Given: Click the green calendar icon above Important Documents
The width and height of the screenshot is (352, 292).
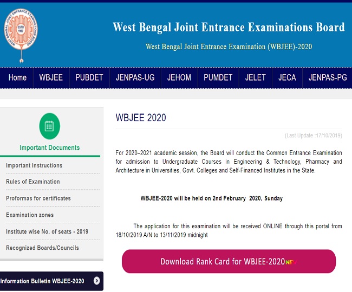Looking at the screenshot, I should click(x=50, y=126).
